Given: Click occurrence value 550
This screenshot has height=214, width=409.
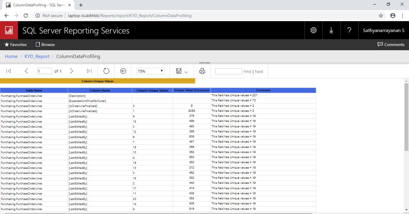Looking at the screenshot, I should click(x=192, y=157).
